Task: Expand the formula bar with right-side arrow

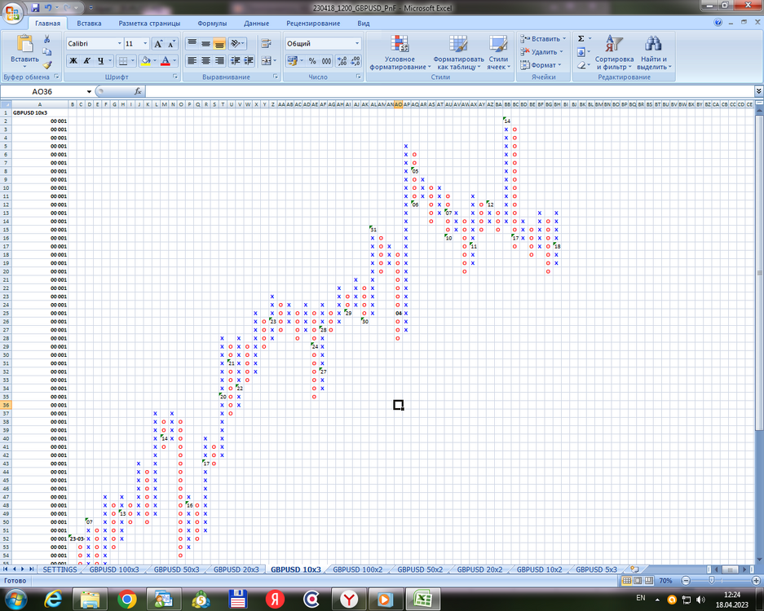Action: pyautogui.click(x=758, y=91)
